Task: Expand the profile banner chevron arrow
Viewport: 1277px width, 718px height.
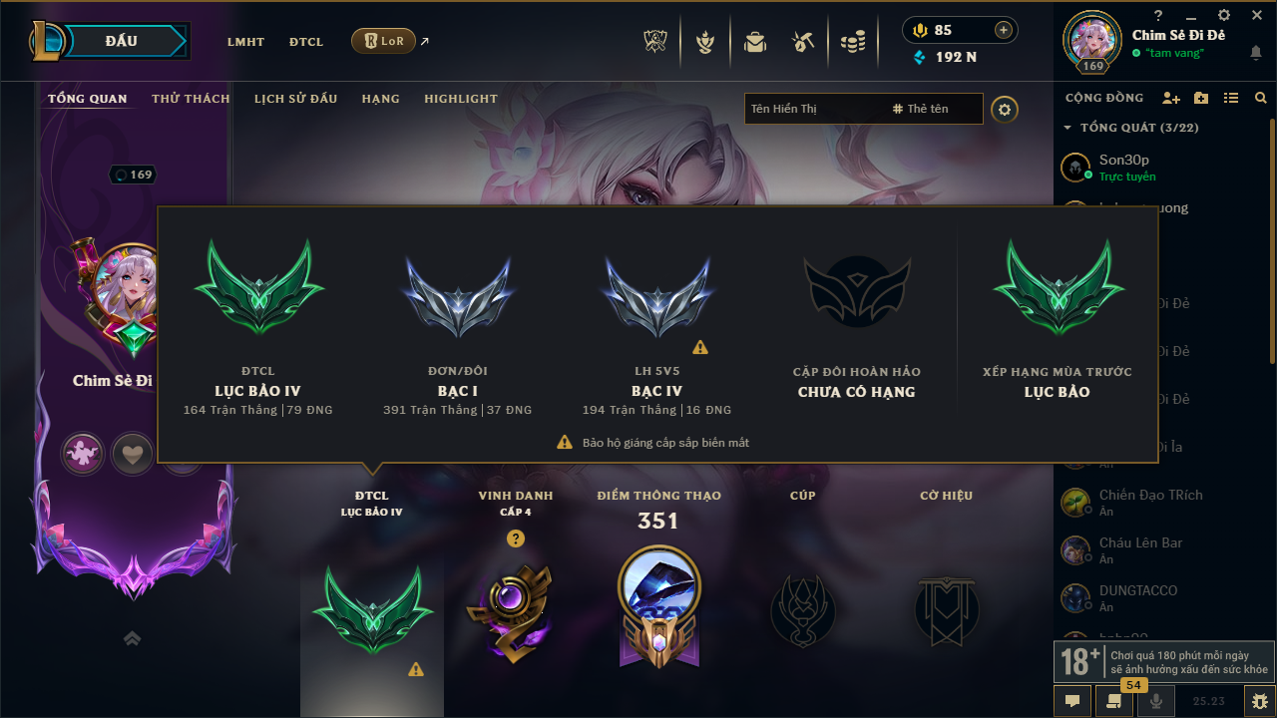Action: (x=132, y=638)
